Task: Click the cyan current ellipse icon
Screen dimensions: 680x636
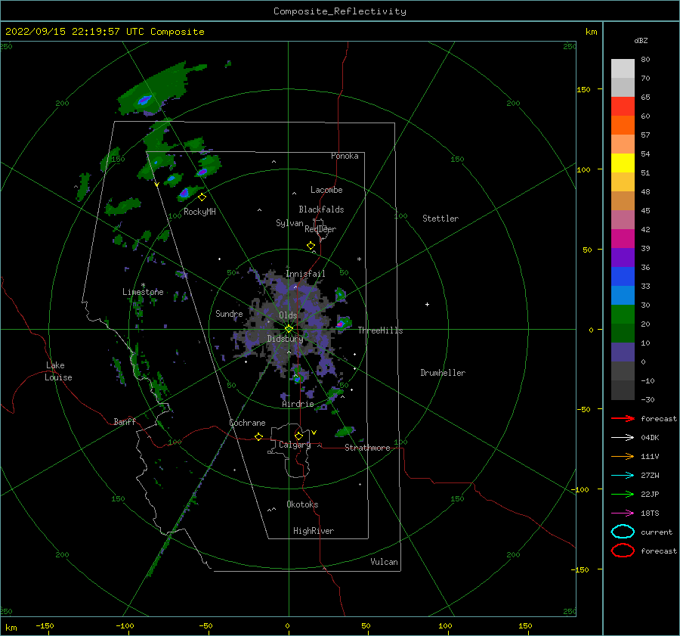Action: (x=623, y=532)
